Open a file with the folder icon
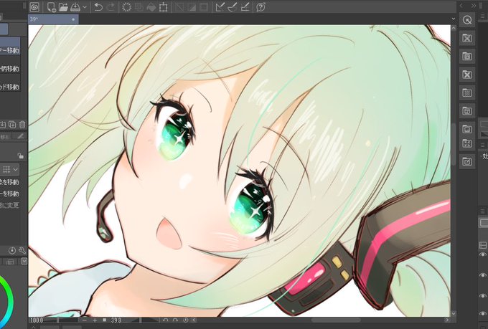 [x=63, y=7]
